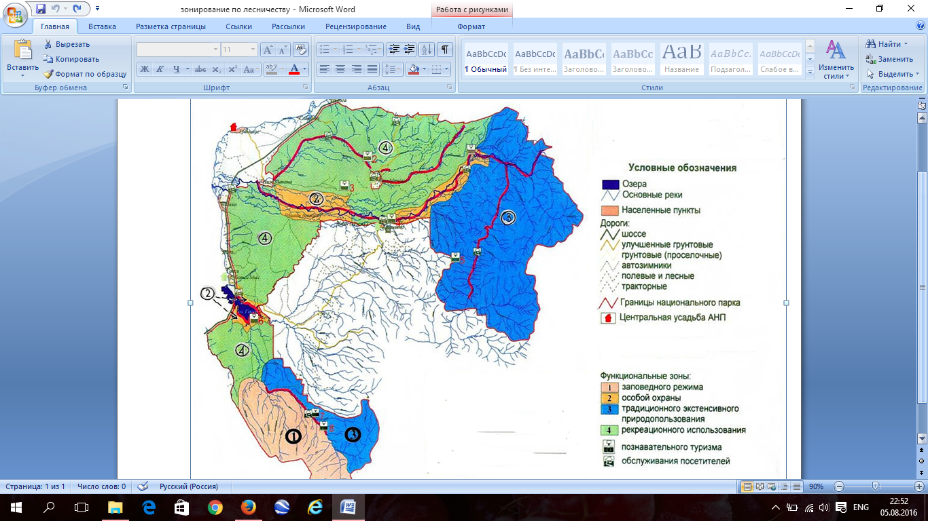The height and width of the screenshot is (521, 928).
Task: Open Firefox from the Windows taskbar
Action: [x=247, y=507]
